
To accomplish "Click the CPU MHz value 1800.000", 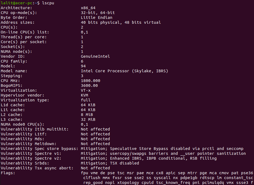I will coord(90,81).
